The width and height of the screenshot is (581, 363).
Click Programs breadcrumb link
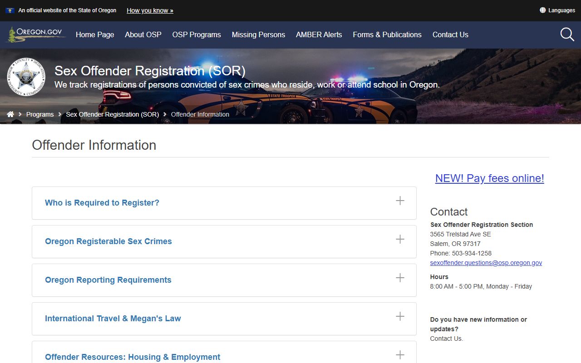pyautogui.click(x=40, y=114)
